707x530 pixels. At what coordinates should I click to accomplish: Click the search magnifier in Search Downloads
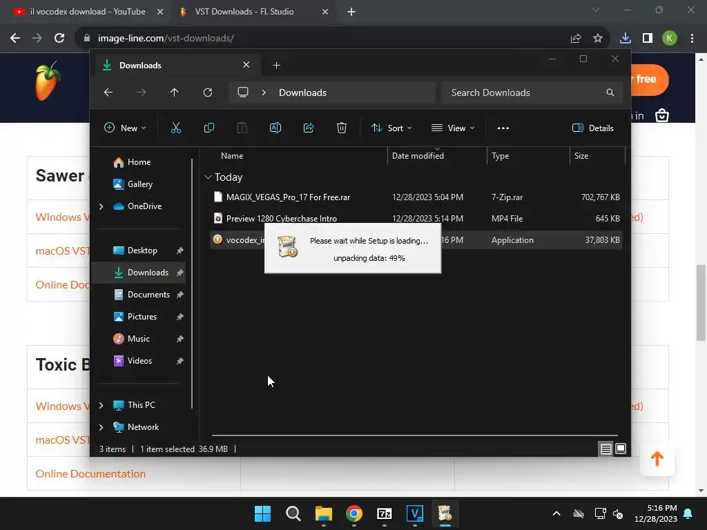point(610,92)
